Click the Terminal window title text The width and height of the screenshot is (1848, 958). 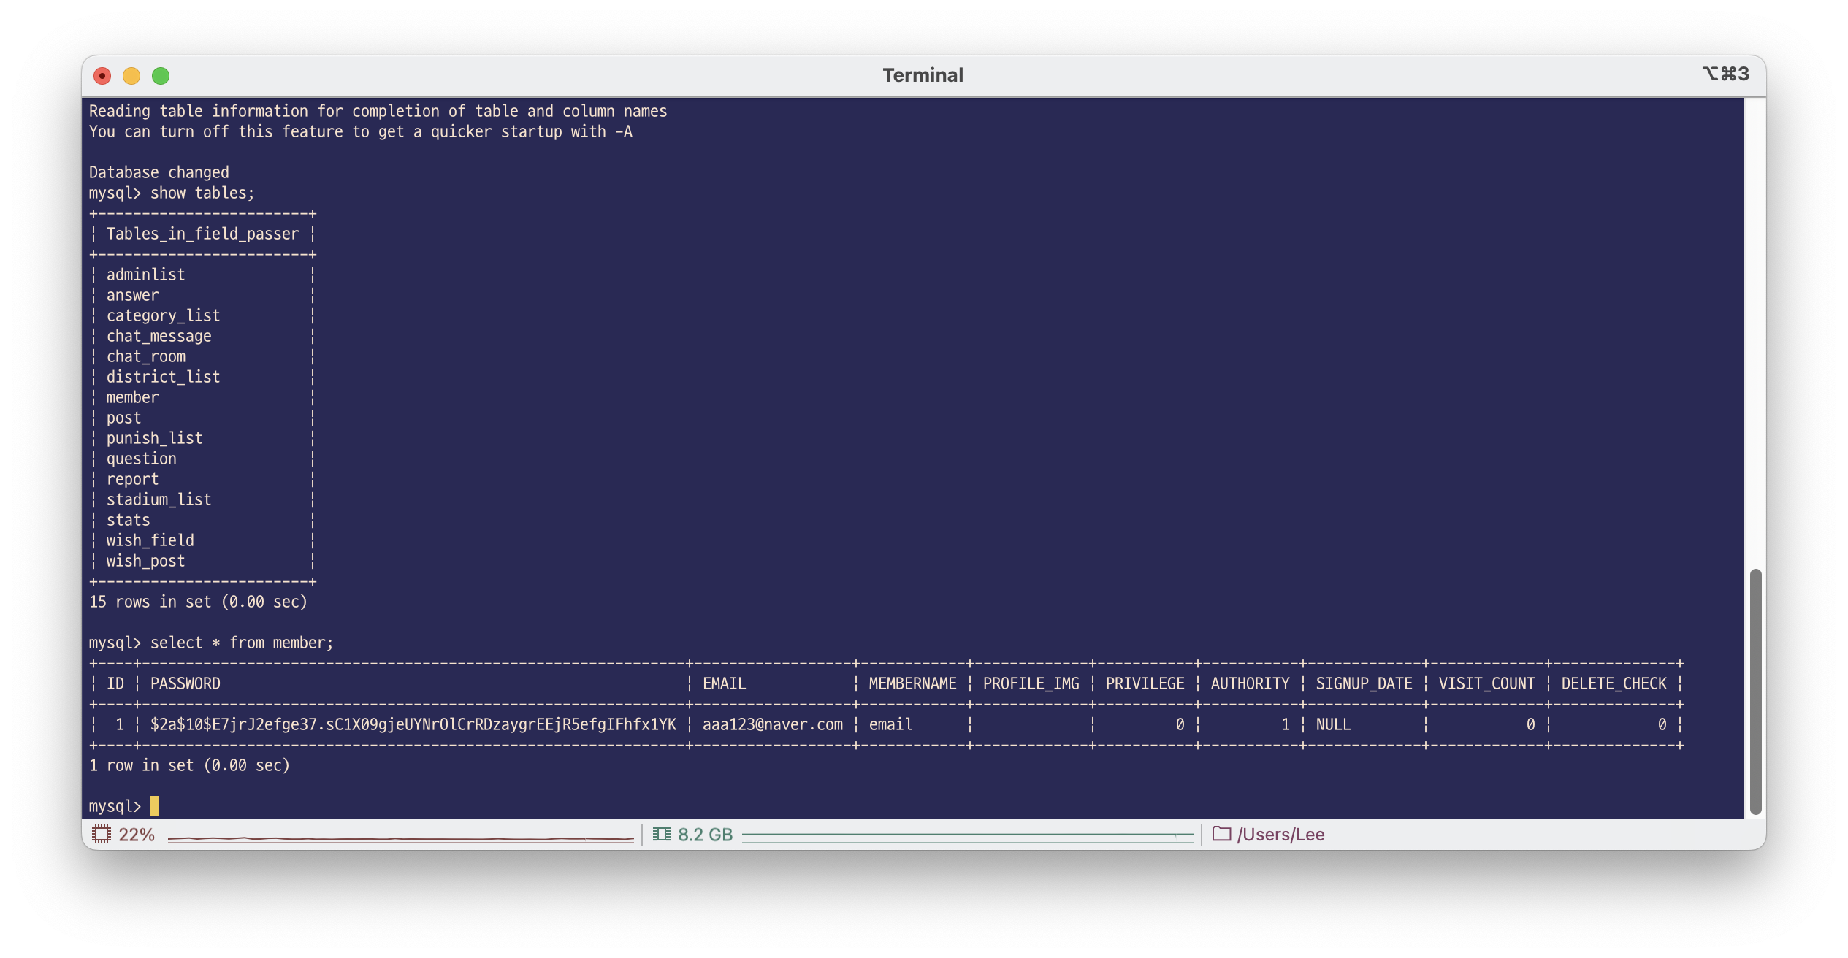(x=923, y=75)
